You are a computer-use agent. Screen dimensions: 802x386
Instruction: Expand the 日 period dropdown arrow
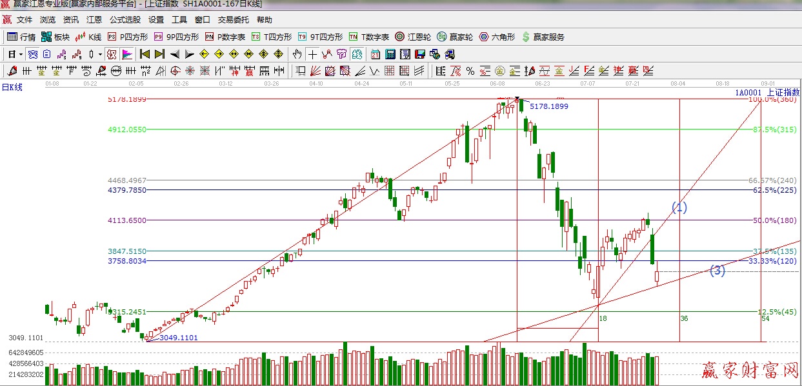(x=21, y=54)
